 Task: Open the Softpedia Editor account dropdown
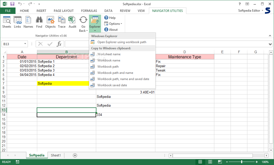click(x=250, y=11)
